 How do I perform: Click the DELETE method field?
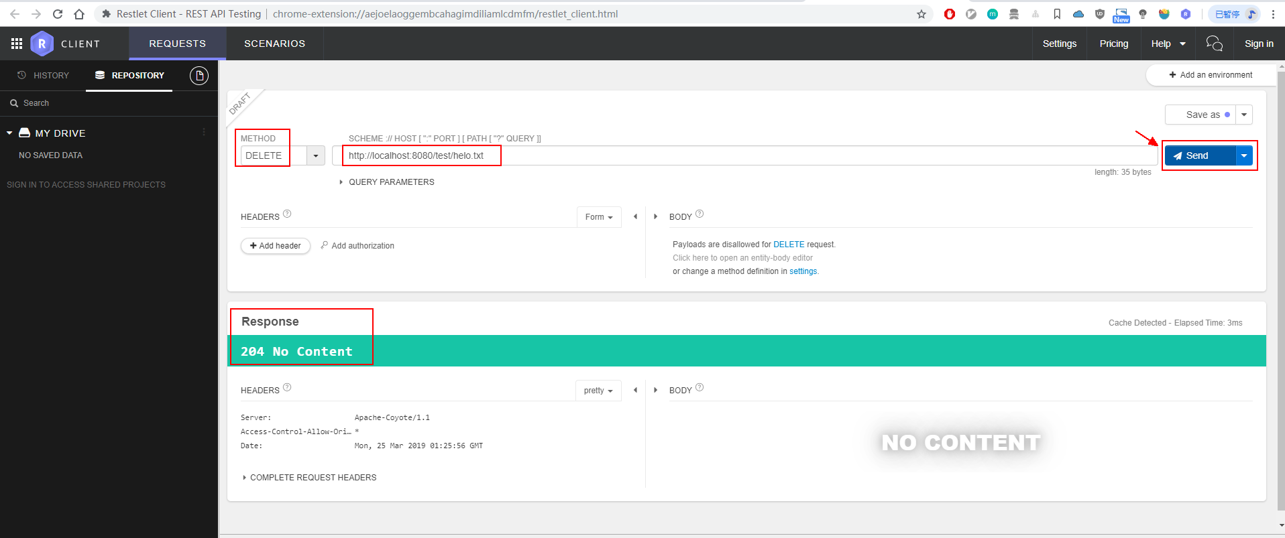pyautogui.click(x=274, y=155)
